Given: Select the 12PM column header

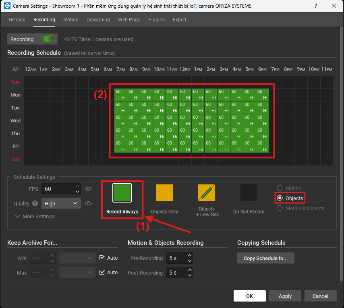Looking at the screenshot, I should point(185,69).
